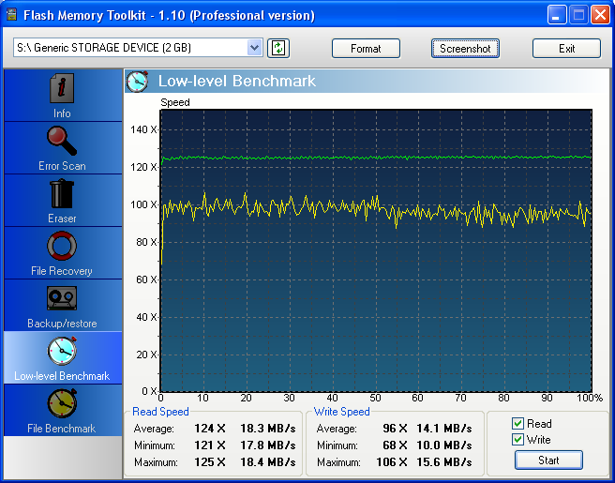Click the application icon in title bar
Screen dimensions: 615x483
click(12, 15)
